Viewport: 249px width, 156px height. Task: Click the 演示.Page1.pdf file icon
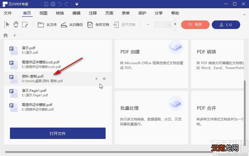[x=14, y=93]
